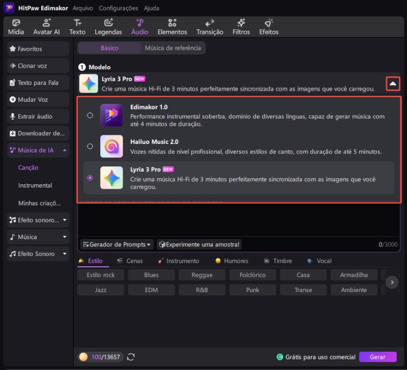Screen dimensions: 407x370
Task: Select the Áudio toolbar tab
Action: [139, 27]
